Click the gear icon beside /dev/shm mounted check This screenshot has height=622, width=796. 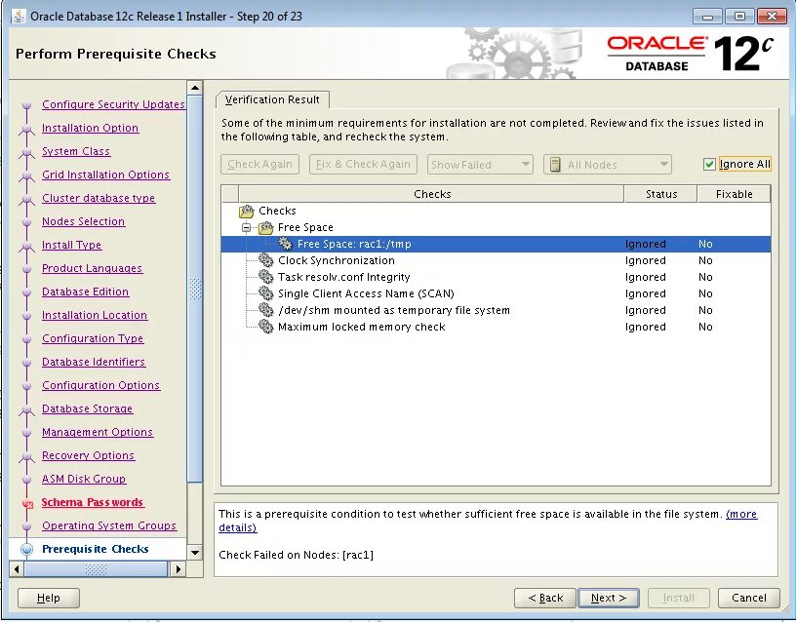pos(265,310)
